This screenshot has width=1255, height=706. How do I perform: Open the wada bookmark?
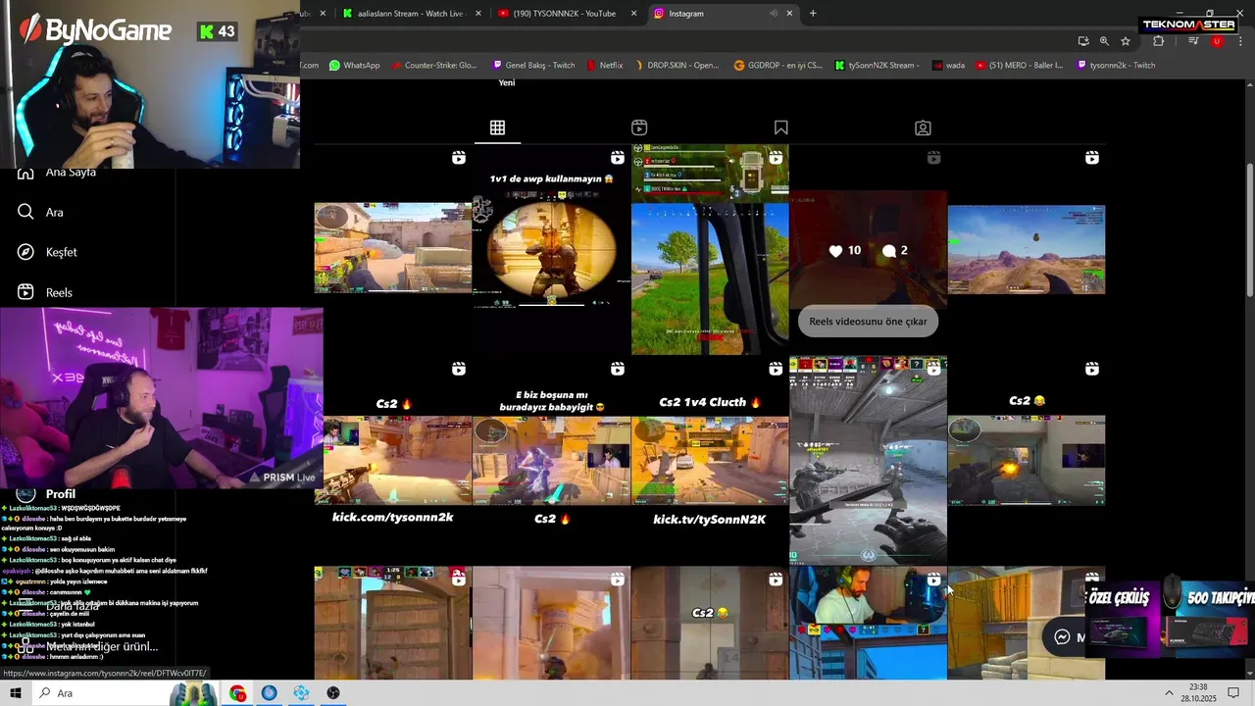[x=948, y=66]
